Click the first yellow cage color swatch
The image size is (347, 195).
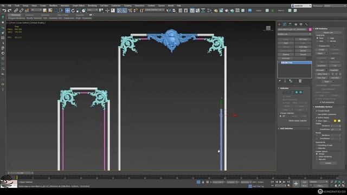(335, 121)
